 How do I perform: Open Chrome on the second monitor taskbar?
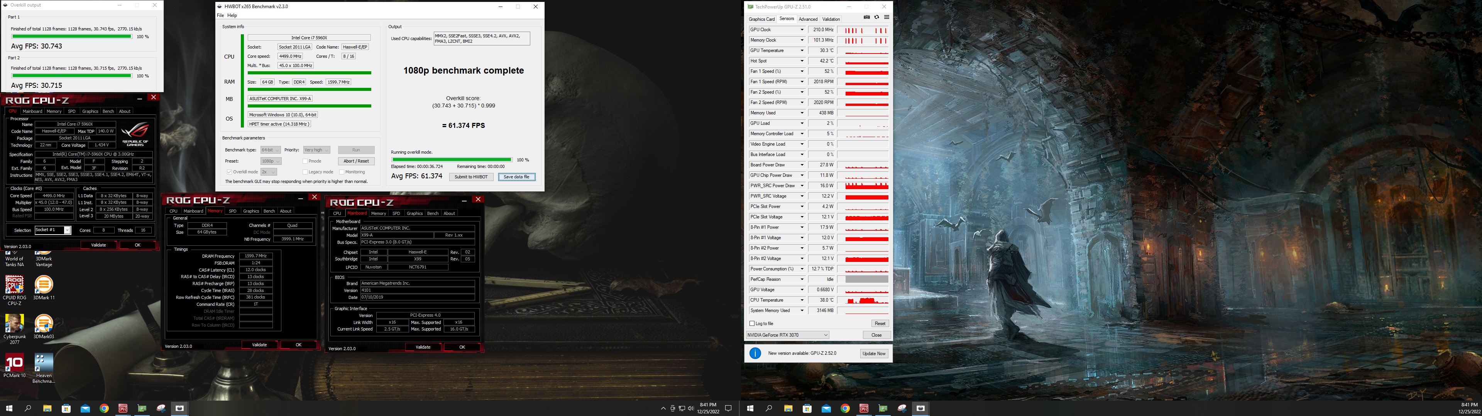(845, 409)
